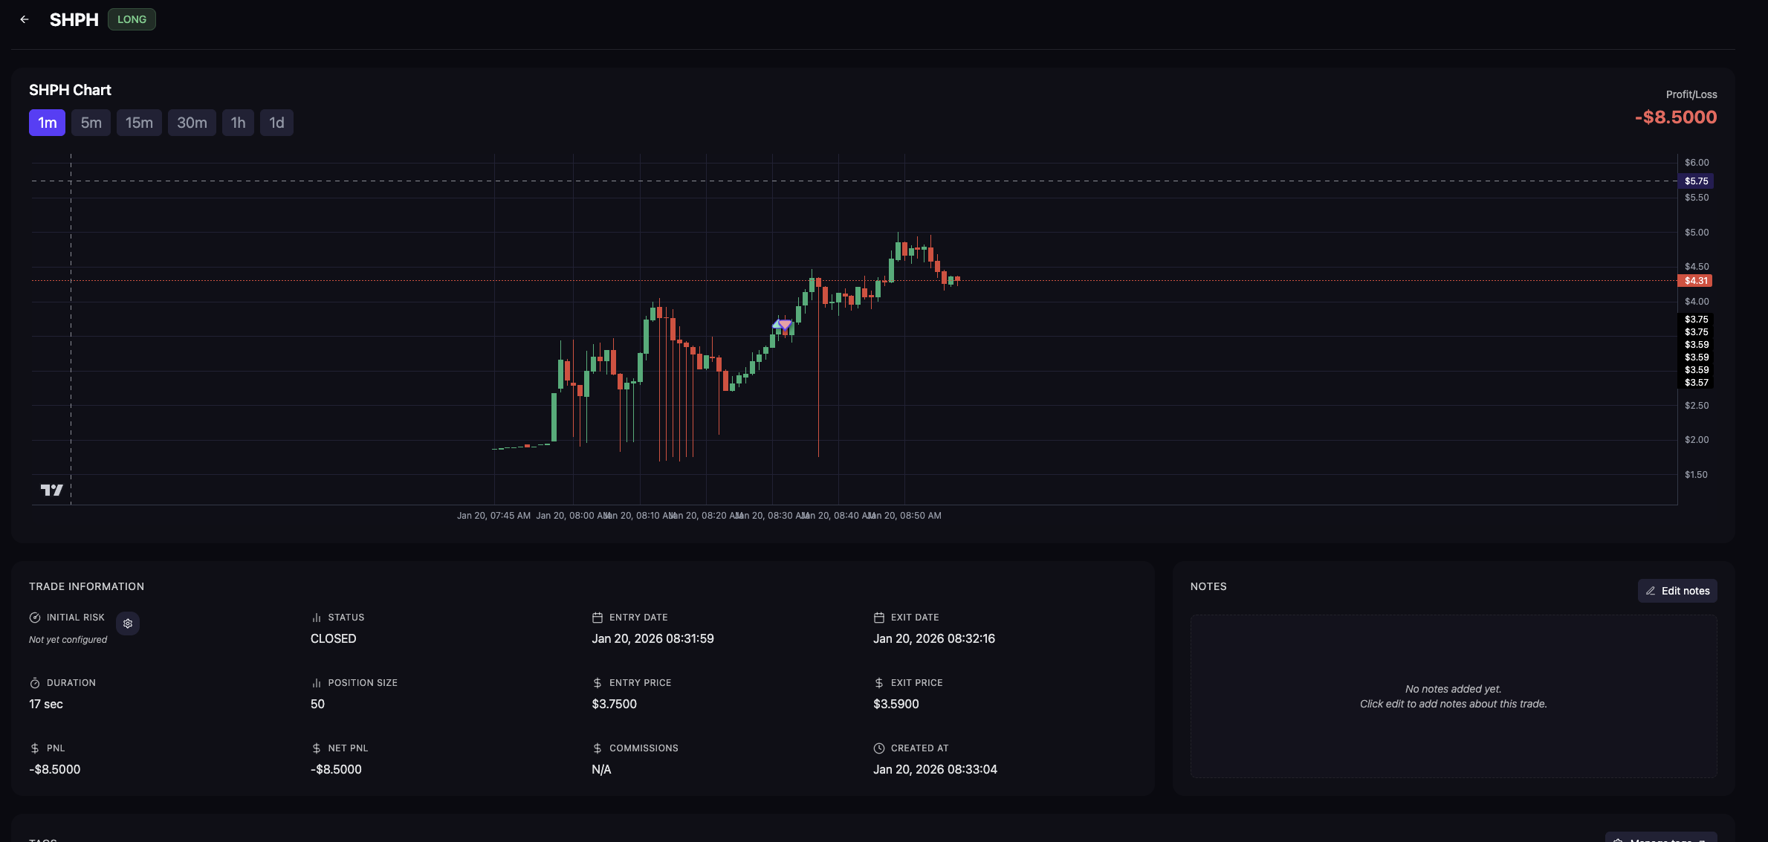Click the Duration stopwatch icon
Image resolution: width=1768 pixels, height=842 pixels.
35,683
